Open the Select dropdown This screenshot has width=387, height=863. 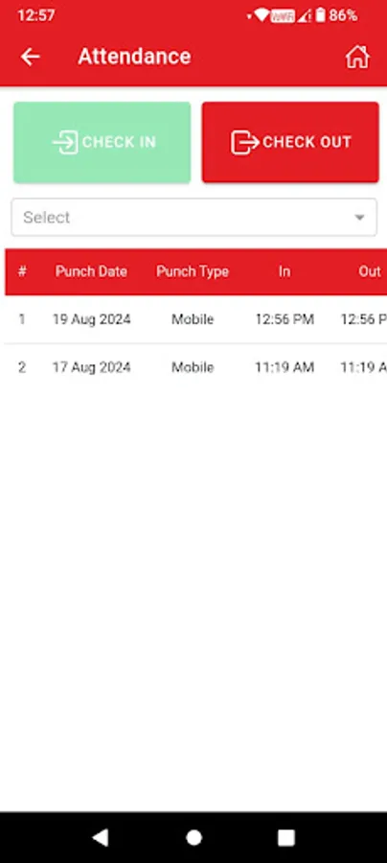[x=194, y=218]
